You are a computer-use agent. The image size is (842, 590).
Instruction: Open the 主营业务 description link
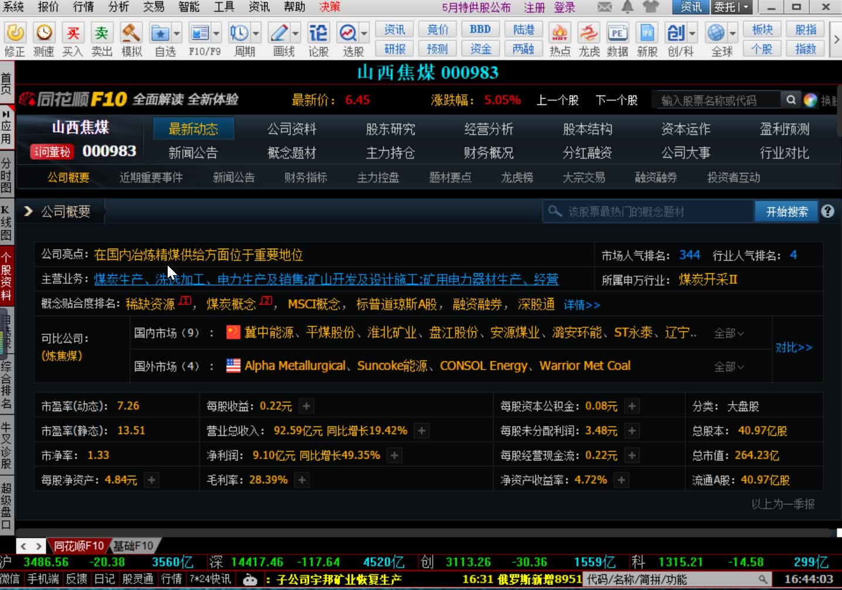click(326, 280)
